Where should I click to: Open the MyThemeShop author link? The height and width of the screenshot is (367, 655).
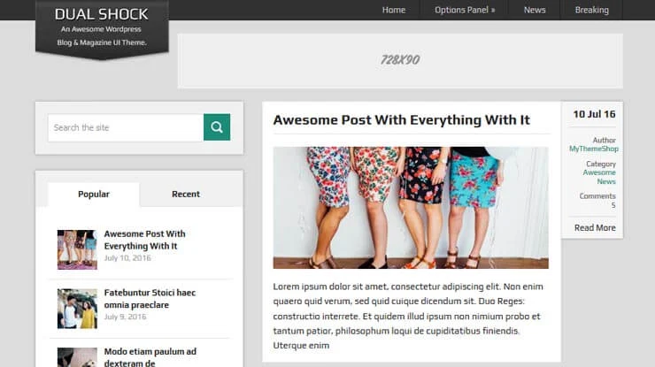coord(594,149)
